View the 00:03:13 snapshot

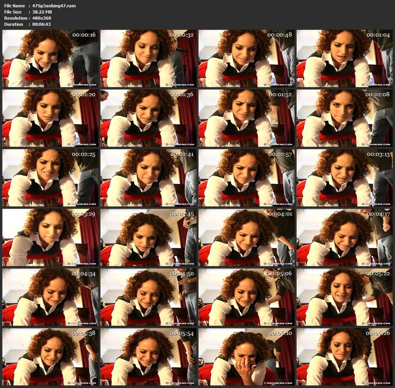pyautogui.click(x=345, y=178)
